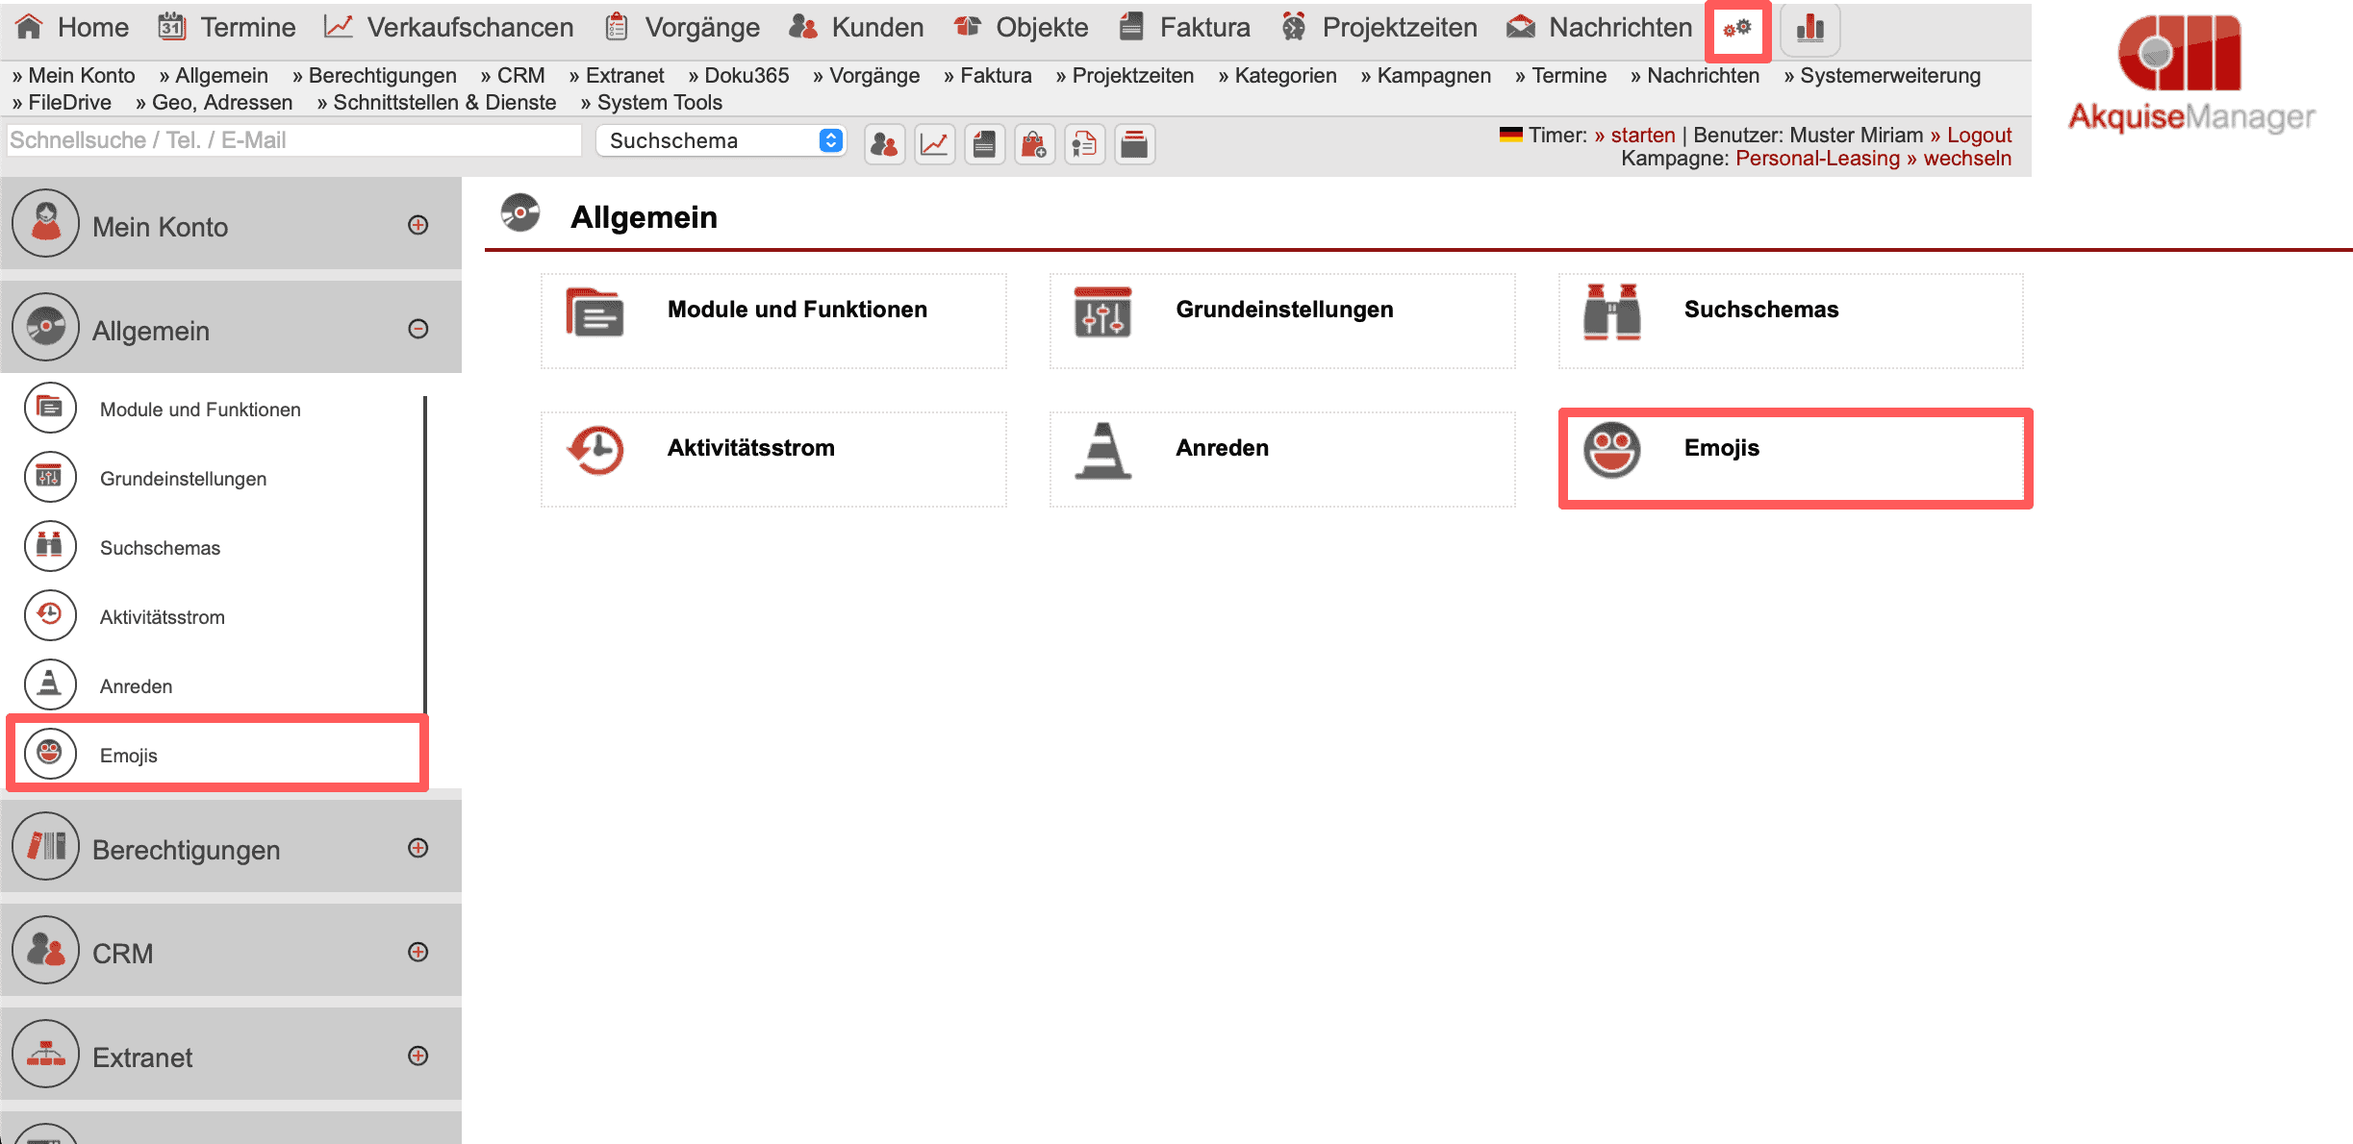Click the wechseln campaign link
The height and width of the screenshot is (1144, 2353).
point(1965,159)
